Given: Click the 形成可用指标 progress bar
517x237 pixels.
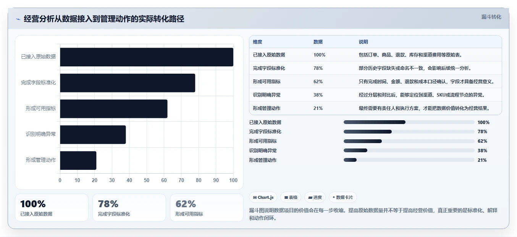Looking at the screenshot, I should [x=409, y=141].
